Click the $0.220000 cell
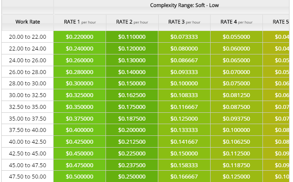This screenshot has height=182, width=293. 80,37
